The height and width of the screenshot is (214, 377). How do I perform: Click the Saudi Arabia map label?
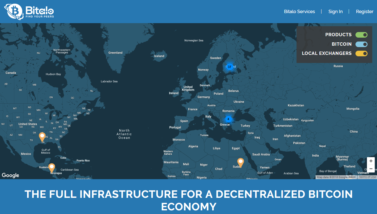261,154
